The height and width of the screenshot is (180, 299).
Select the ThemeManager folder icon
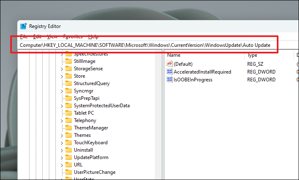coord(69,128)
